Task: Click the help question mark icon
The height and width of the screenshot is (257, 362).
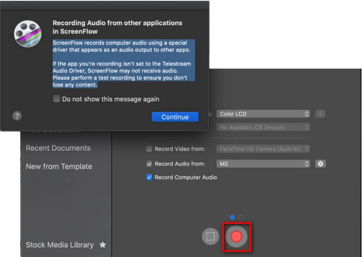Action: click(x=17, y=116)
